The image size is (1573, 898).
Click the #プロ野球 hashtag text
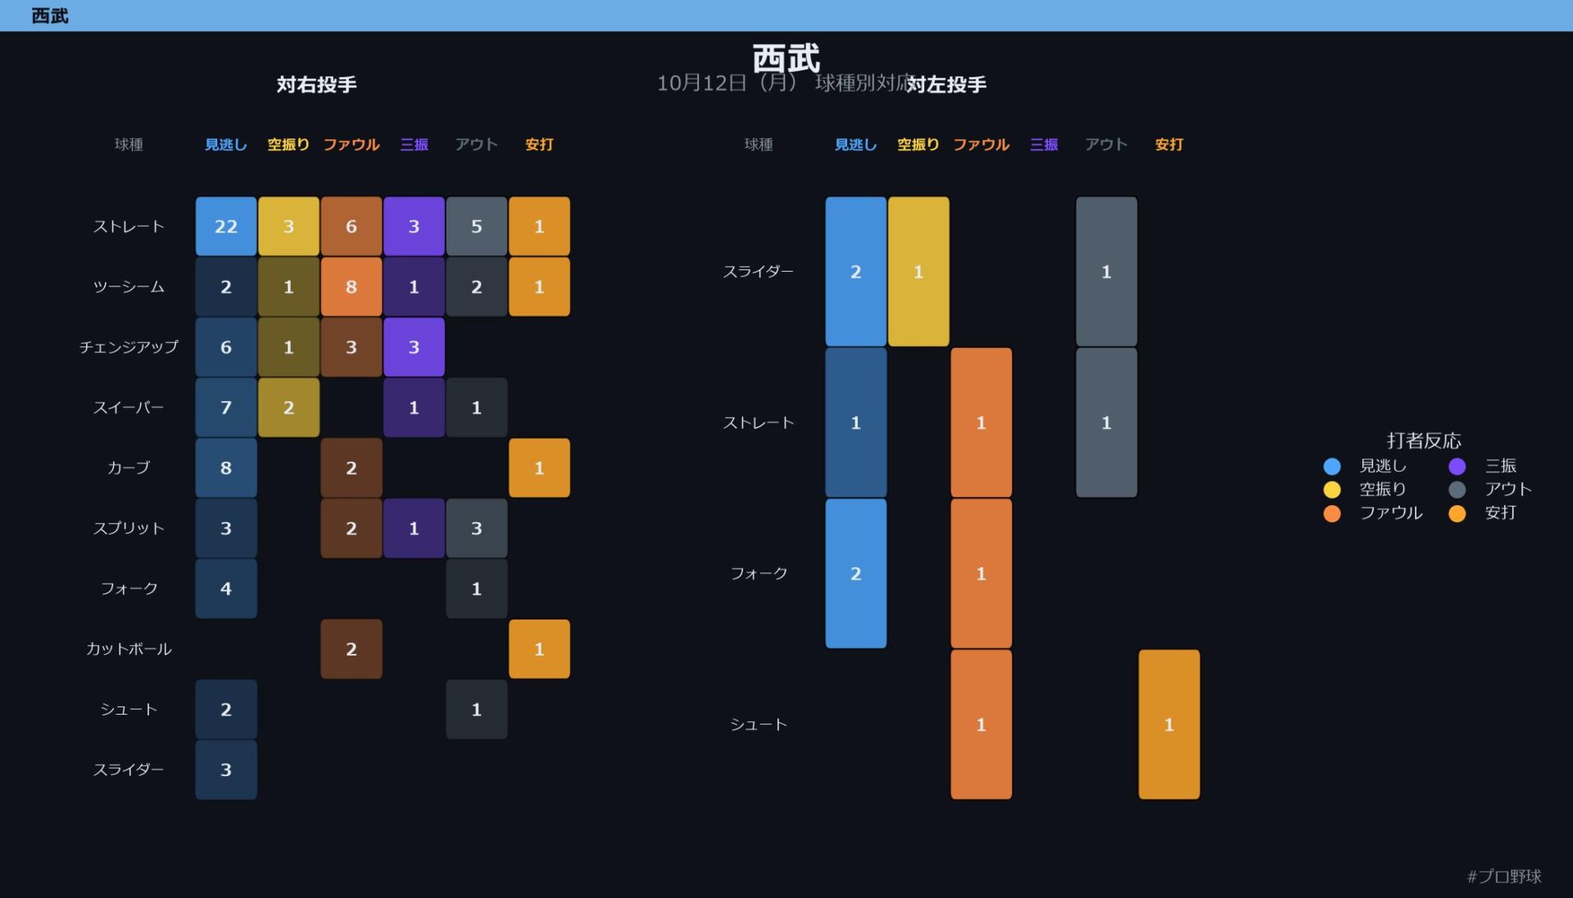1504,876
